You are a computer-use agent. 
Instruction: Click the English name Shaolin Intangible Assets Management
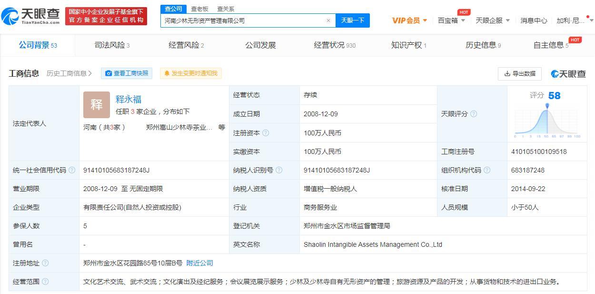pos(373,244)
